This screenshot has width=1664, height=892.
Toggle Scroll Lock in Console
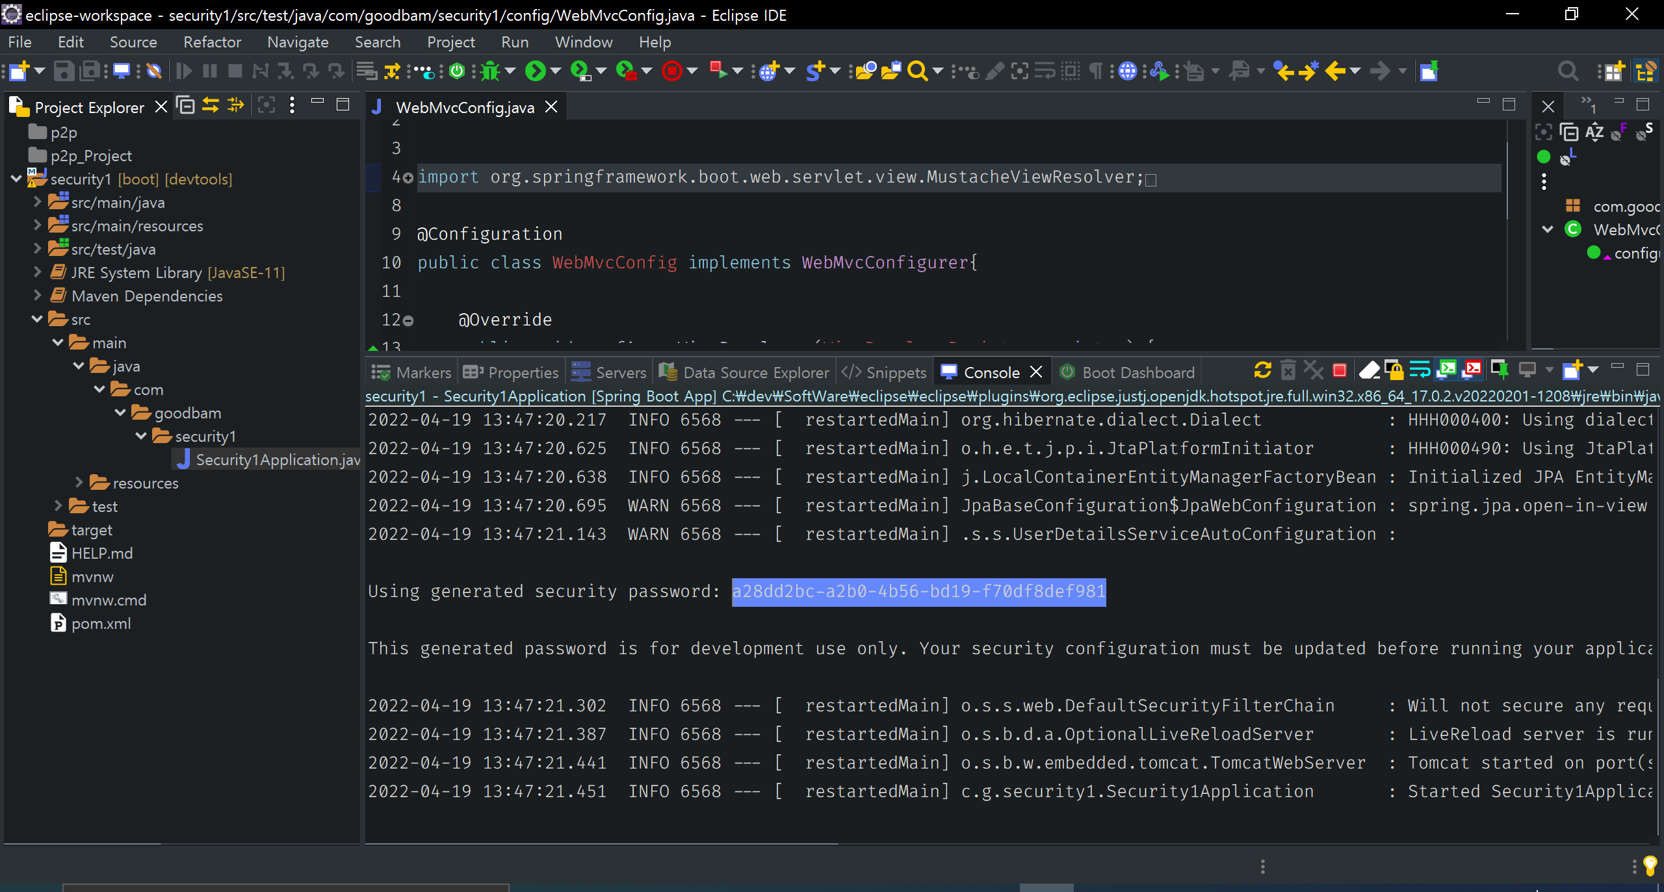tap(1394, 371)
